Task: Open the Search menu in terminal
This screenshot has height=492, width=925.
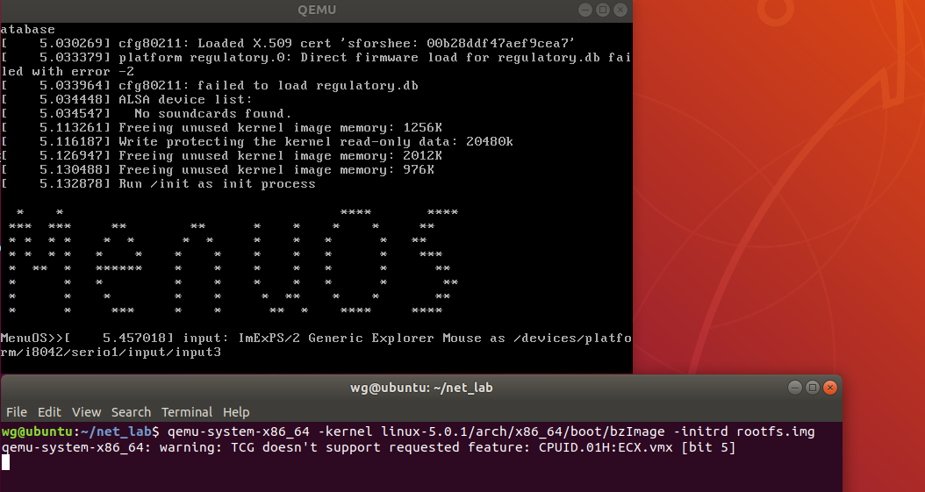Action: tap(131, 412)
